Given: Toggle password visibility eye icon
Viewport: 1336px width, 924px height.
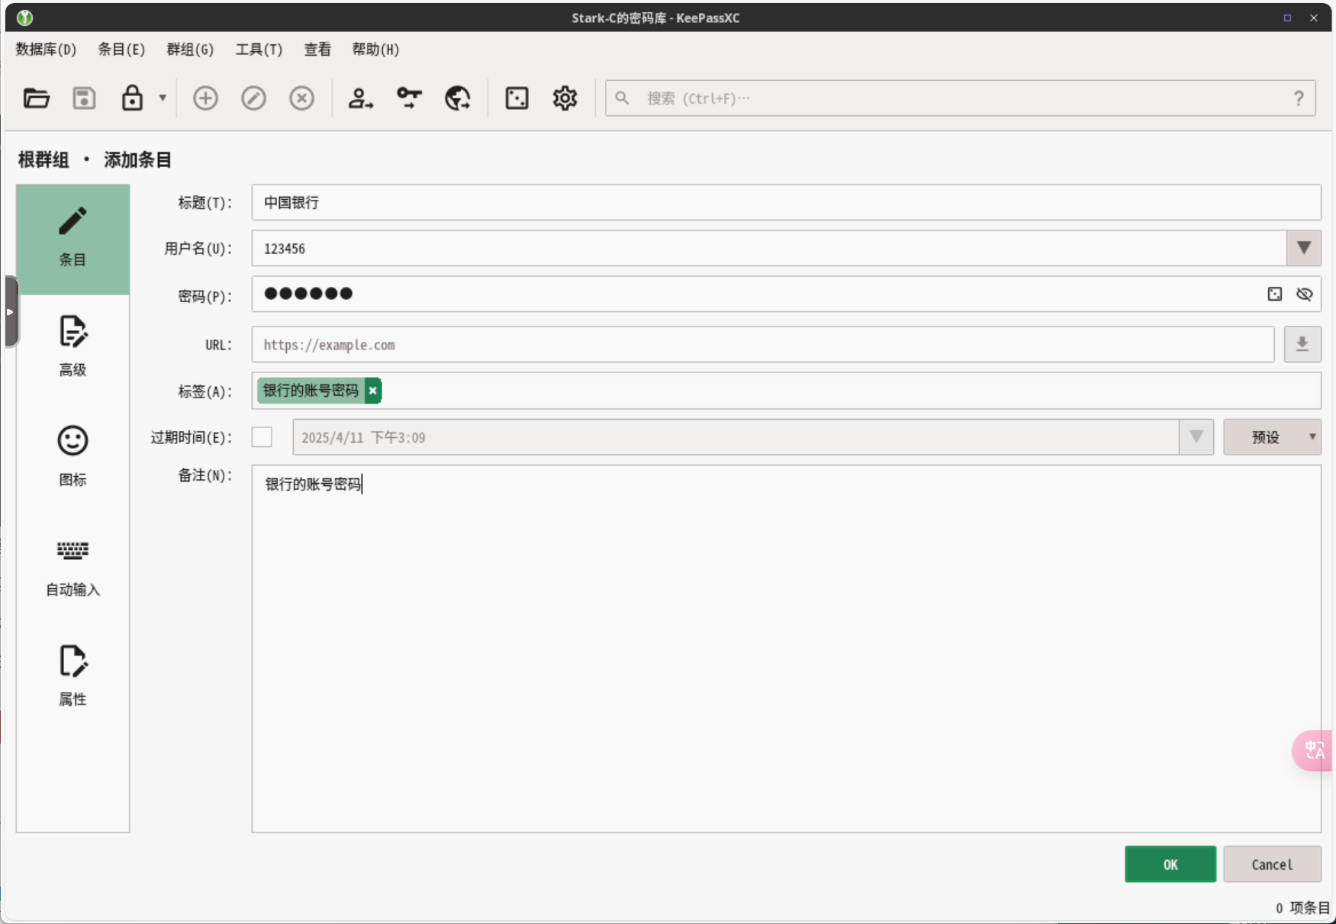Looking at the screenshot, I should [x=1304, y=295].
